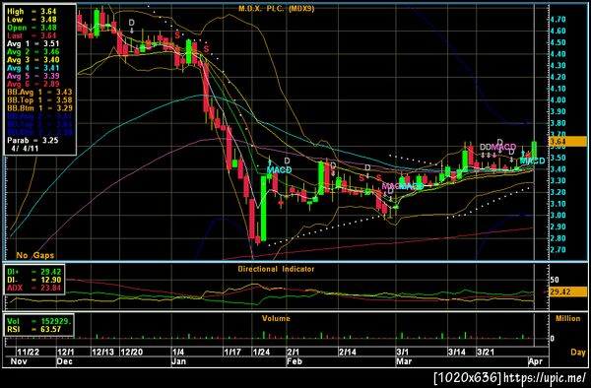This screenshot has height=388, width=591.
Task: Click the 50 scale label in indicator panel
Action: pos(555,280)
